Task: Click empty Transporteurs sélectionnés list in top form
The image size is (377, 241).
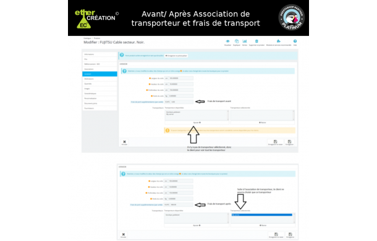Action: tap(262, 116)
